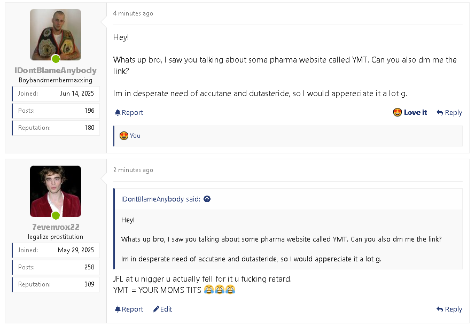Click "You" in the reactions list
This screenshot has height=326, width=475.
point(135,136)
